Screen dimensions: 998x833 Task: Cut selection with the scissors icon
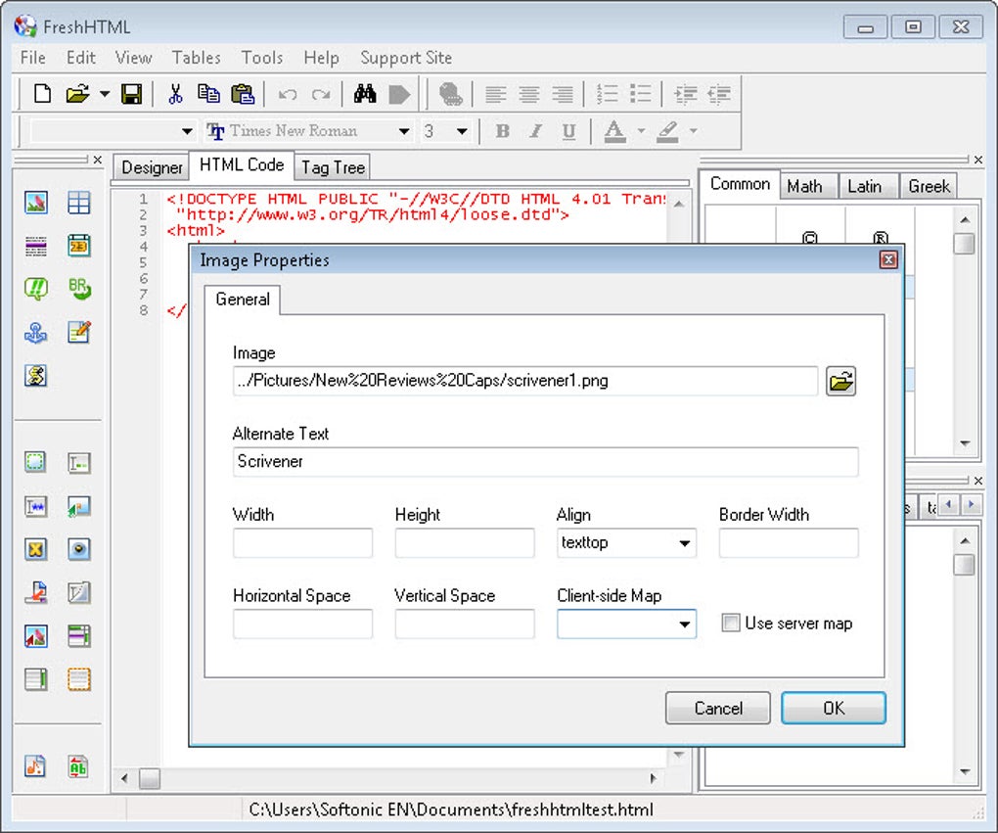click(175, 94)
